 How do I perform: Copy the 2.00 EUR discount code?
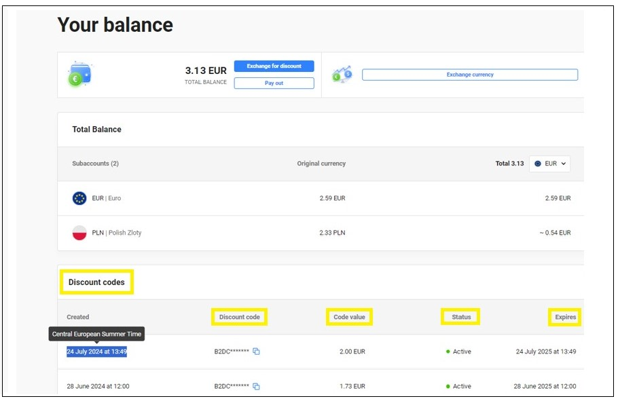pyautogui.click(x=257, y=351)
